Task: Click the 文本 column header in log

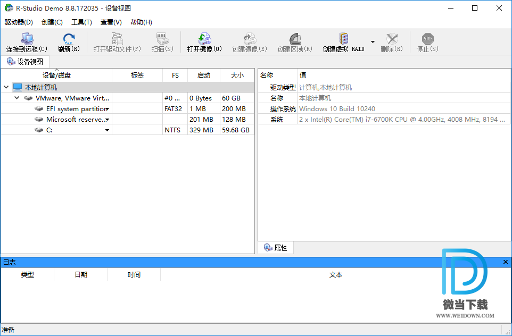Action: tap(336, 275)
